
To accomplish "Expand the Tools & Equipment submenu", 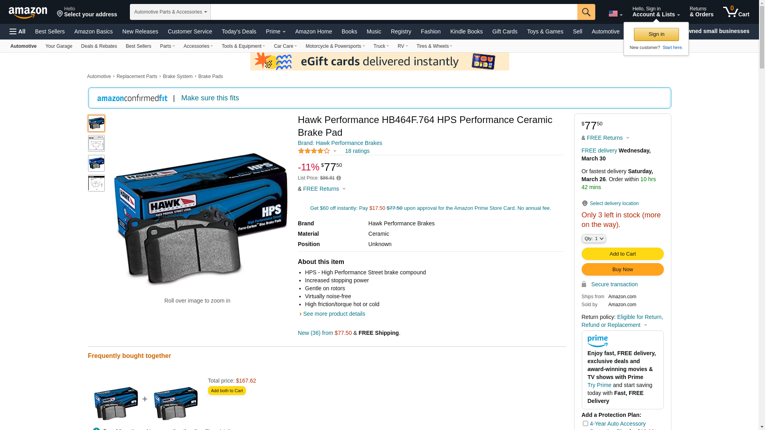I will (x=243, y=46).
